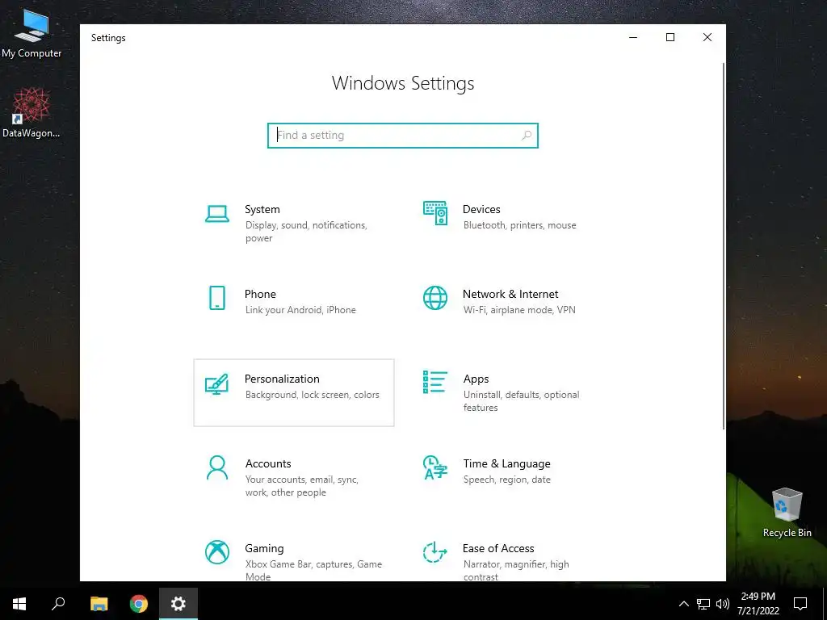Select the DataWagon desktop shortcut
The width and height of the screenshot is (827, 620).
tap(31, 113)
